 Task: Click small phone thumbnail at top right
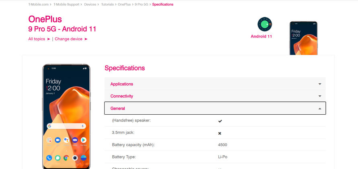(x=303, y=38)
